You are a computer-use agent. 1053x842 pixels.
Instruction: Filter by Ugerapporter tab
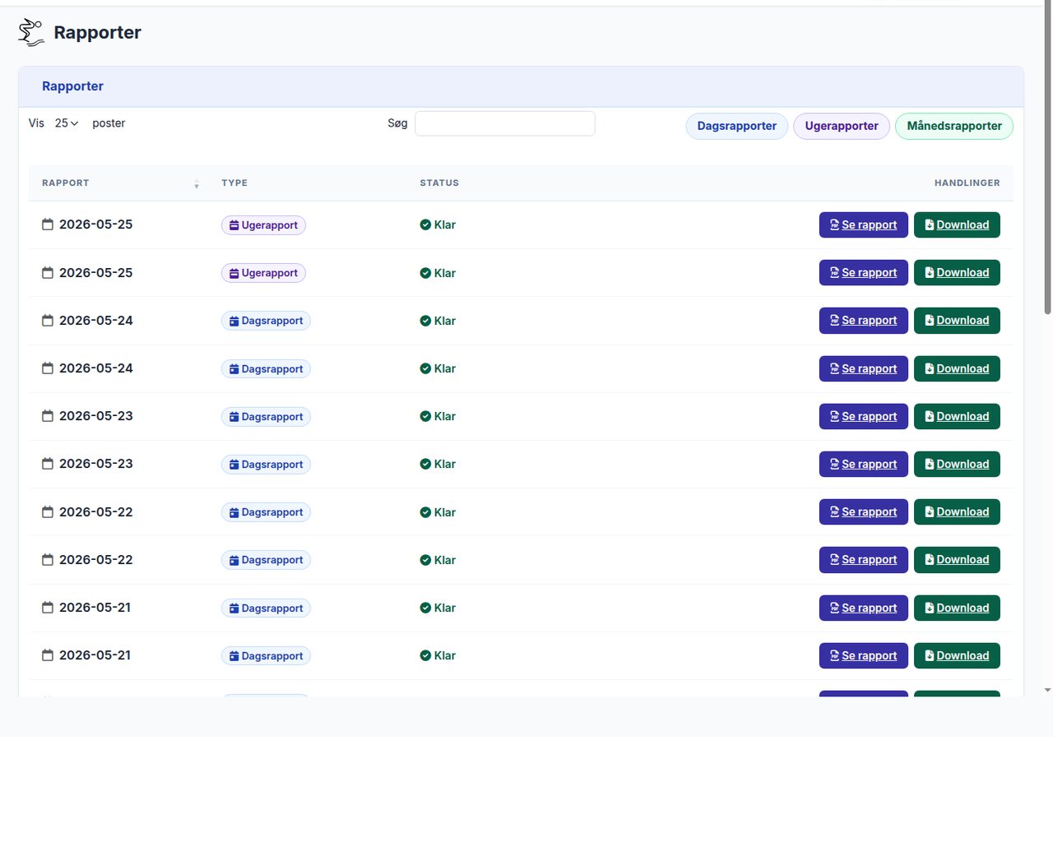(x=842, y=126)
